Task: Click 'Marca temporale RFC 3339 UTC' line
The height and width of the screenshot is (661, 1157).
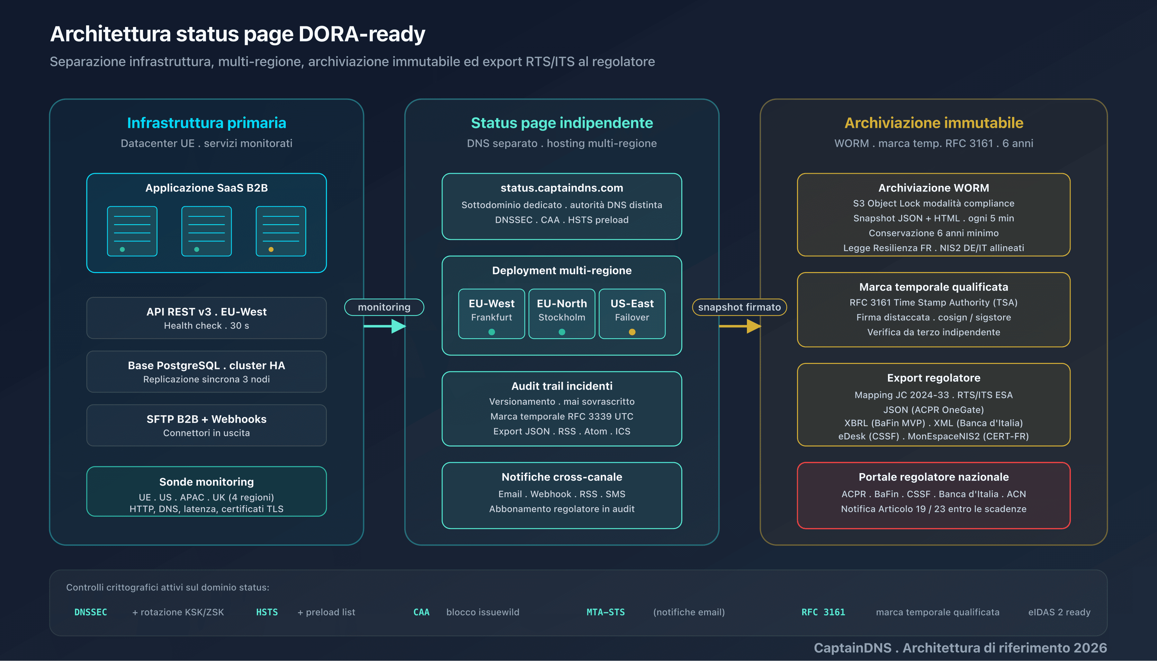Action: point(562,416)
